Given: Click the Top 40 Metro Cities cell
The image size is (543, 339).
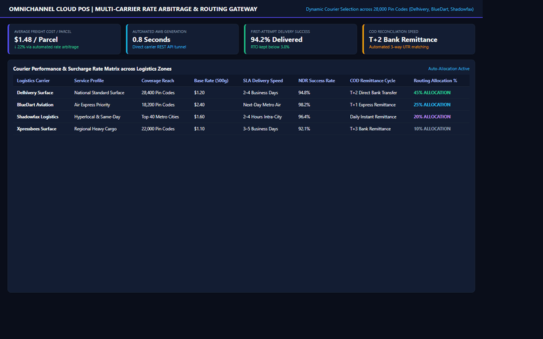Looking at the screenshot, I should coord(160,116).
